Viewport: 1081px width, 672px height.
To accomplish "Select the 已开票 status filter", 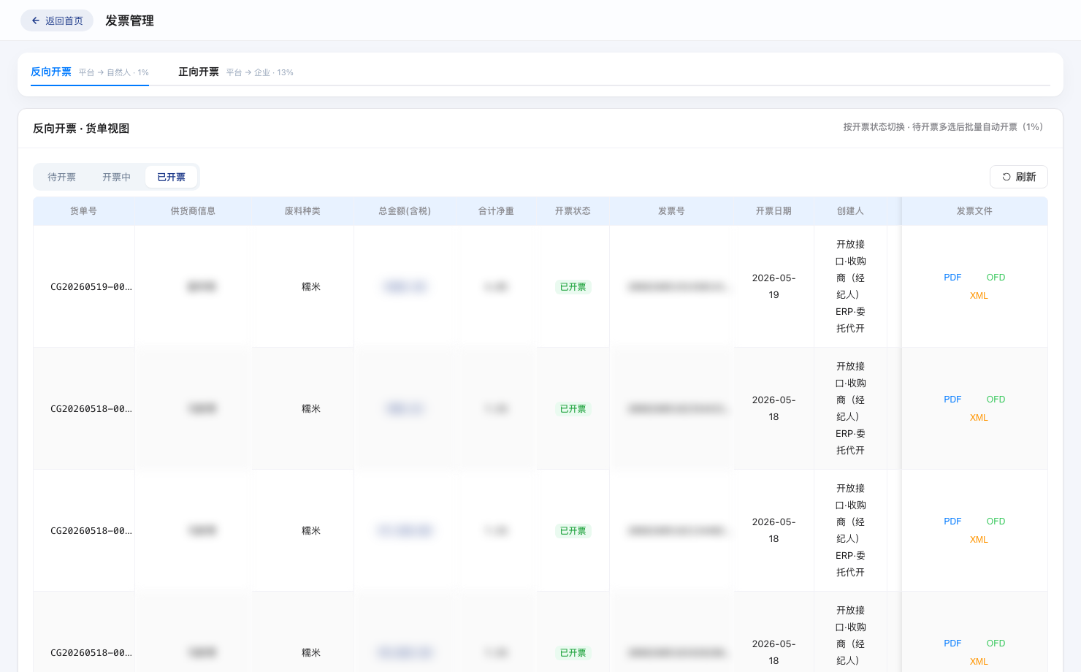I will point(172,177).
